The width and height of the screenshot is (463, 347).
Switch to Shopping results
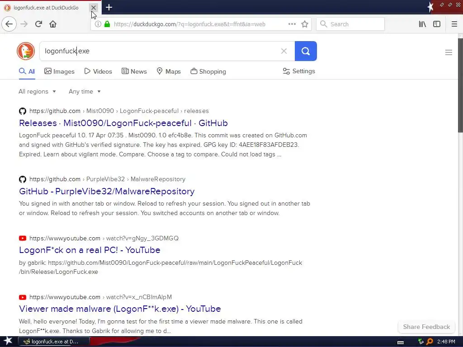pos(208,71)
